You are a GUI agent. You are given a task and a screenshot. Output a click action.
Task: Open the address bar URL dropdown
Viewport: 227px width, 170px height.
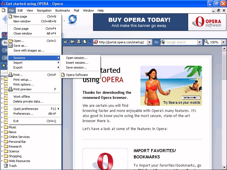click(150, 42)
